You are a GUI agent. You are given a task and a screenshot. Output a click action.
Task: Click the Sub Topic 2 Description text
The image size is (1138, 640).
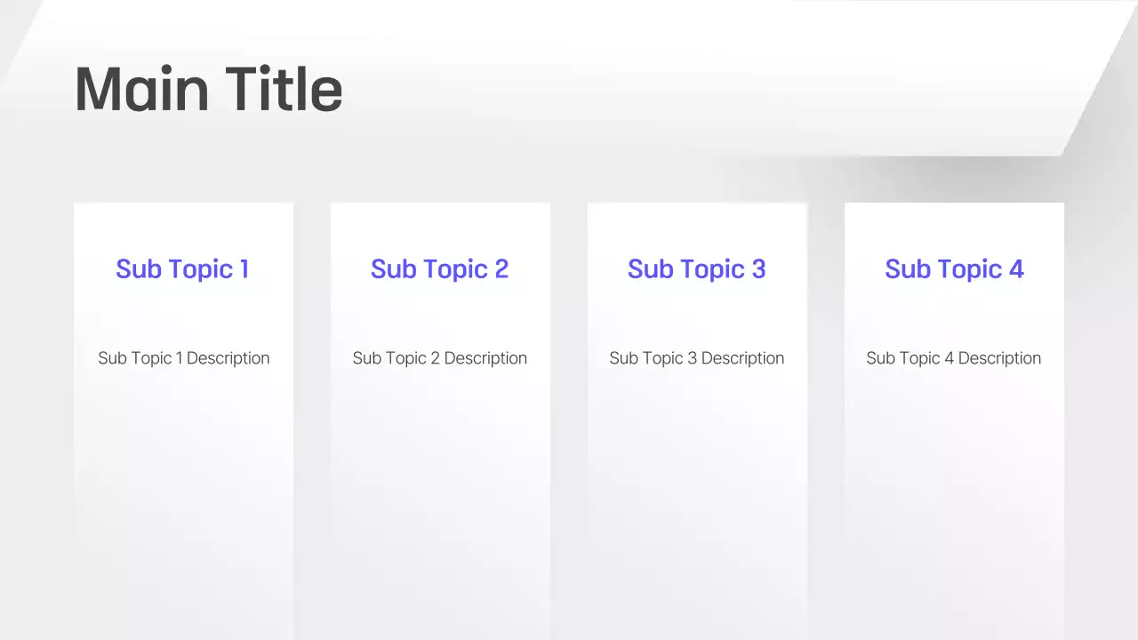point(439,358)
